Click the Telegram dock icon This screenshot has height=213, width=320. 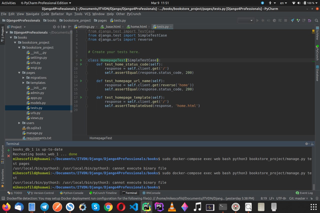[45, 207]
